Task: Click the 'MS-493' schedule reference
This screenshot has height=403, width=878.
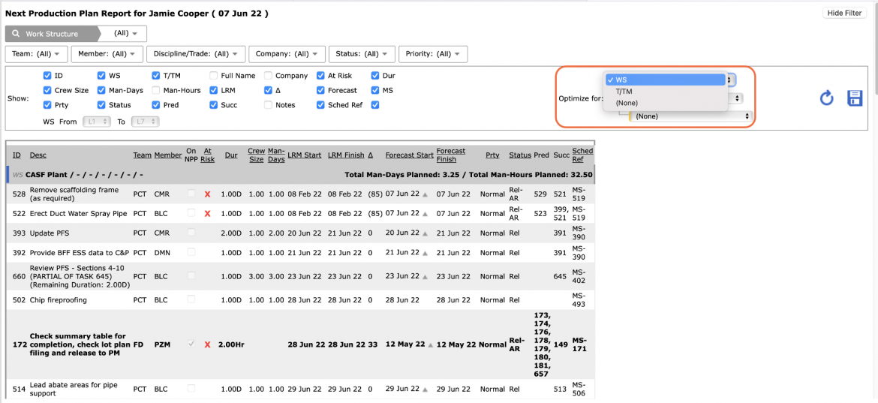Action: pyautogui.click(x=579, y=300)
